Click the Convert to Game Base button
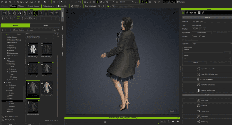The image size is (232, 125). (206, 85)
